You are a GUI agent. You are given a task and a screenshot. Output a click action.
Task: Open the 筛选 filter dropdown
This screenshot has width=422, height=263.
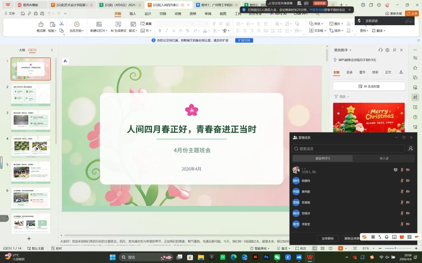coord(342,97)
